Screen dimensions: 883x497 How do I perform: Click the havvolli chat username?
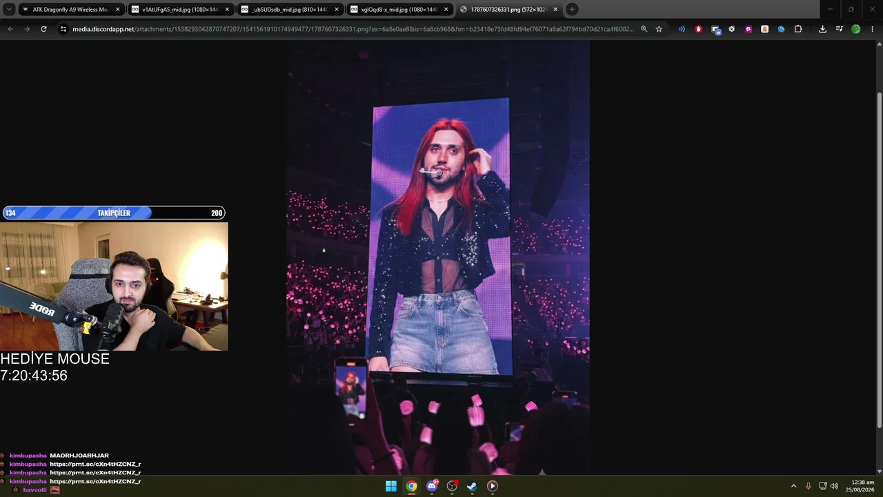(x=35, y=490)
